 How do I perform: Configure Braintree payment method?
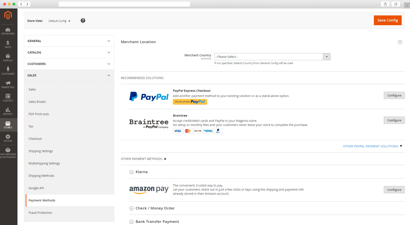coord(394,120)
